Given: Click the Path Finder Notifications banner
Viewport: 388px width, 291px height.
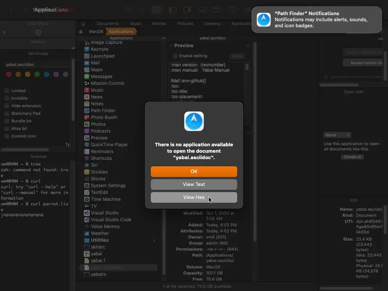Looking at the screenshot, I should click(317, 20).
